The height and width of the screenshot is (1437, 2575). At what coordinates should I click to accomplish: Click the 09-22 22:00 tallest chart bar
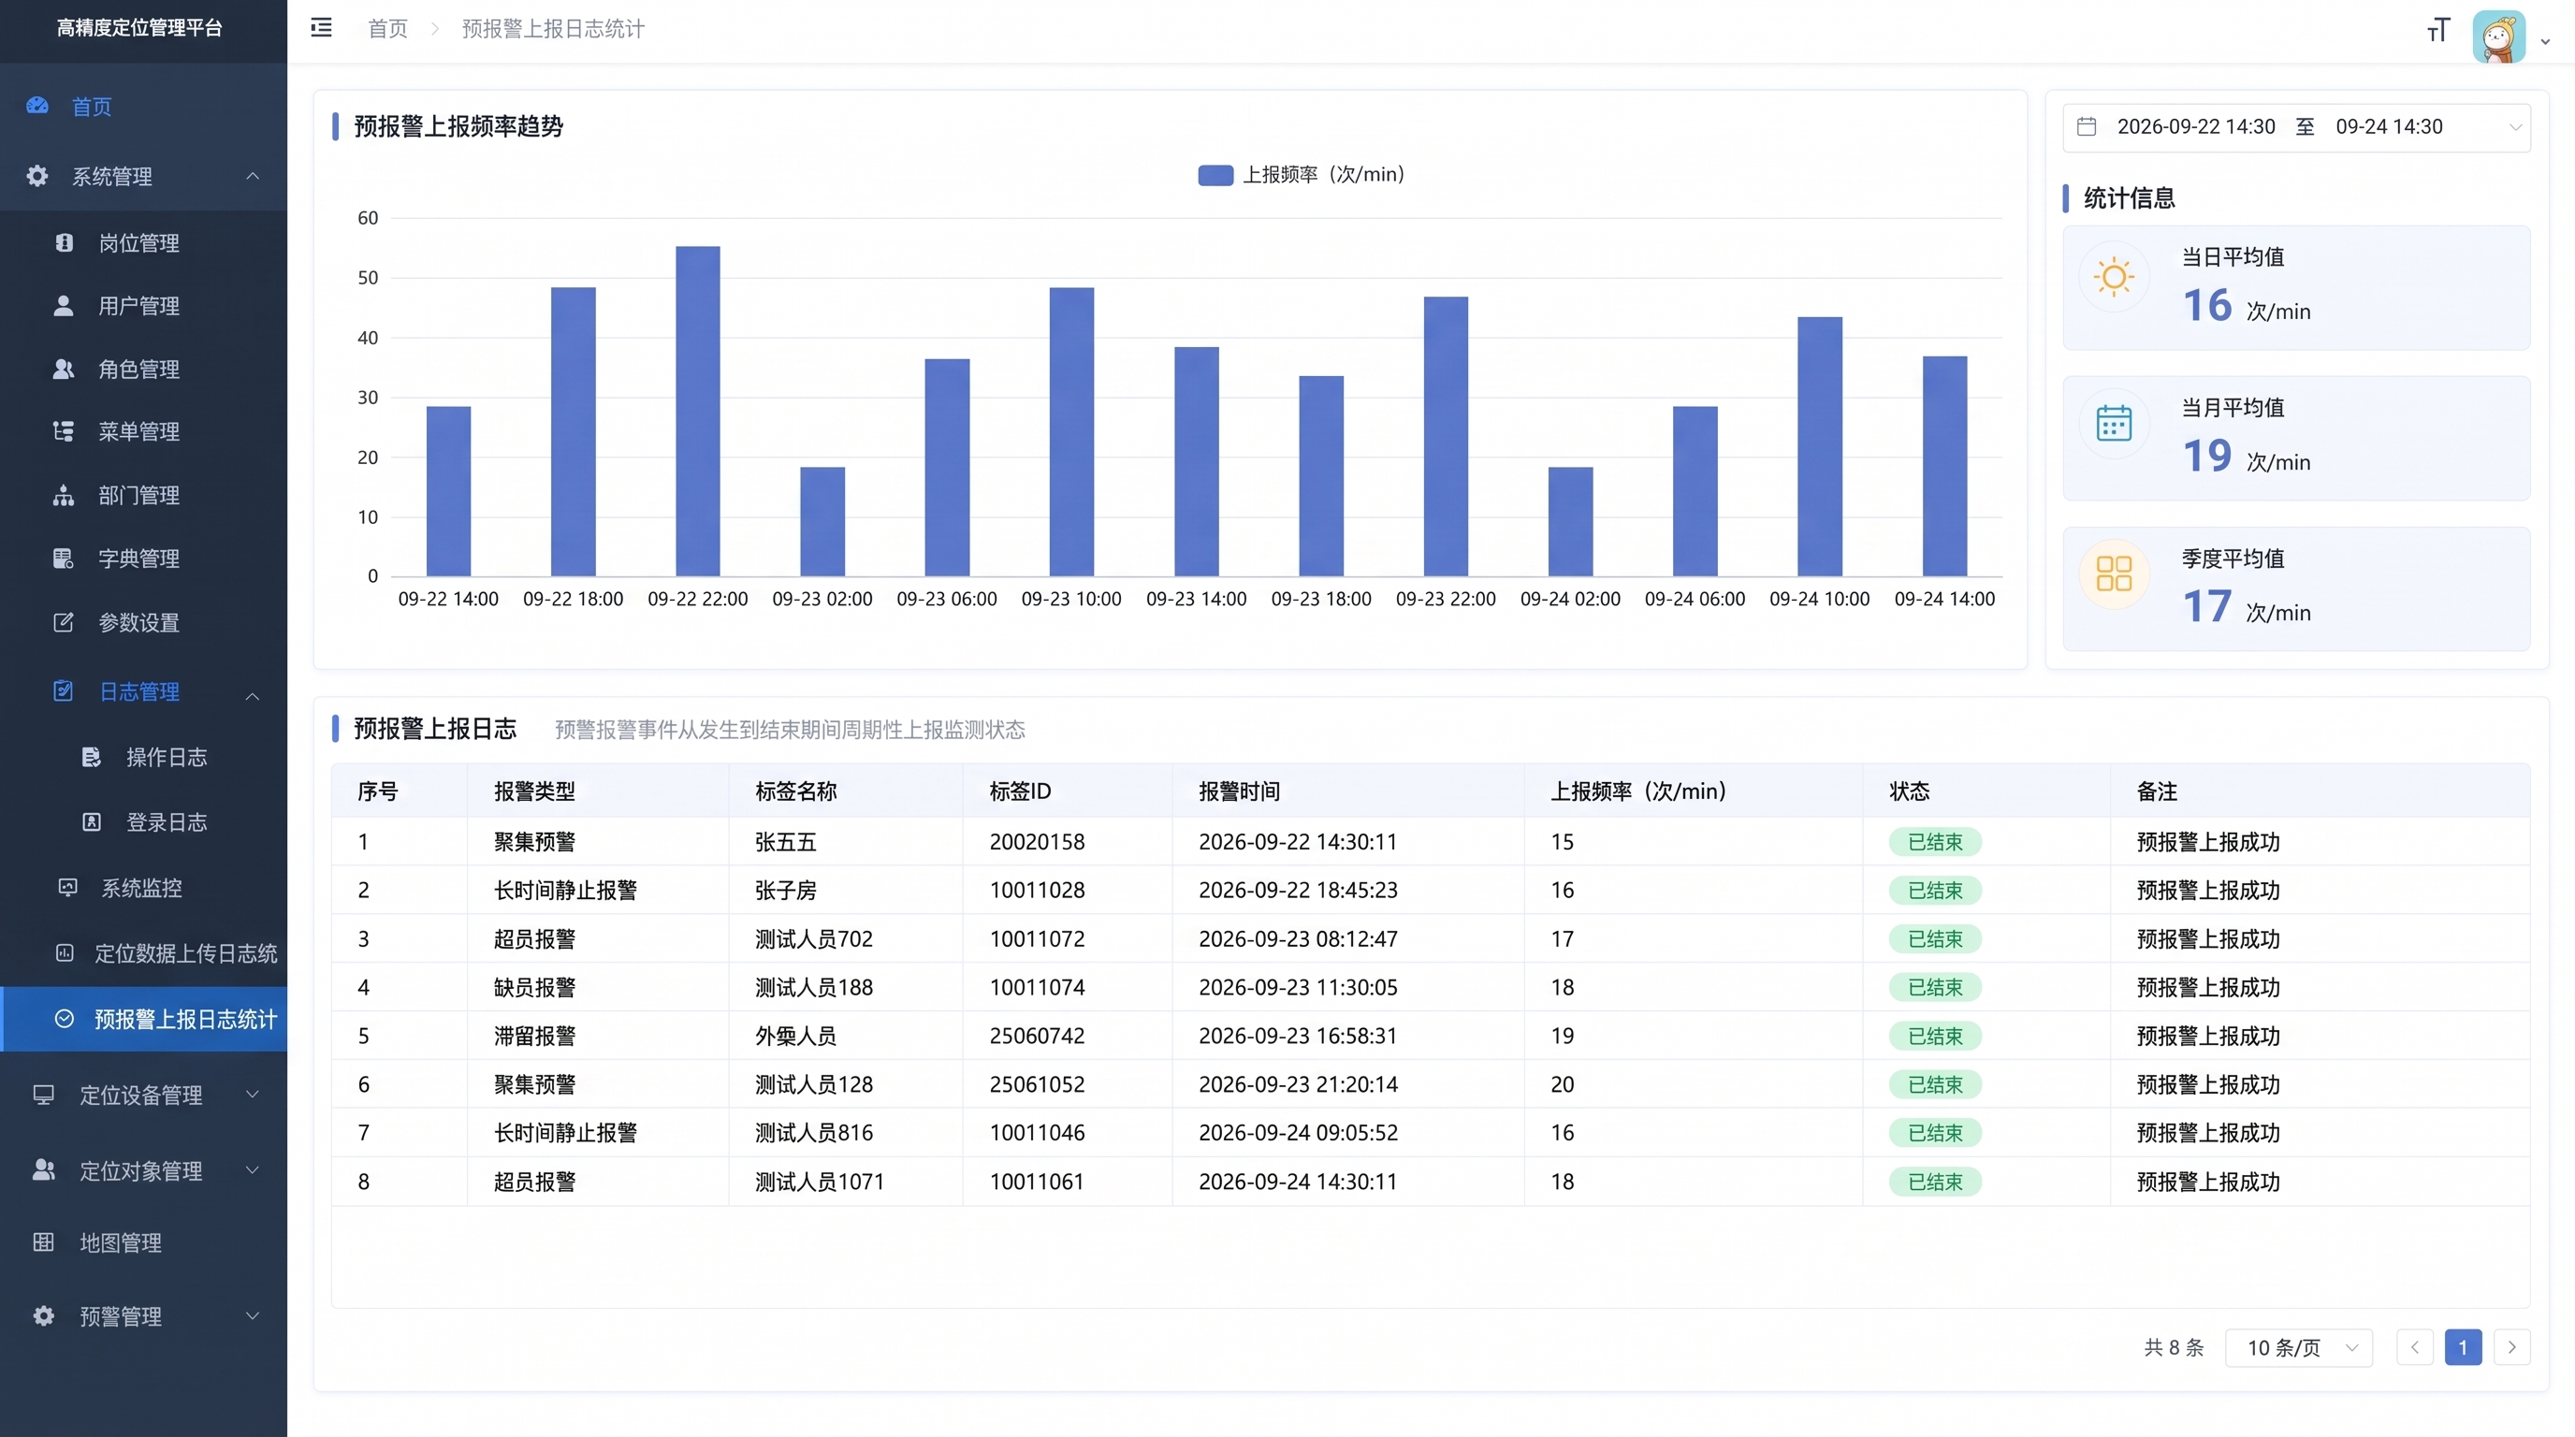[x=698, y=411]
